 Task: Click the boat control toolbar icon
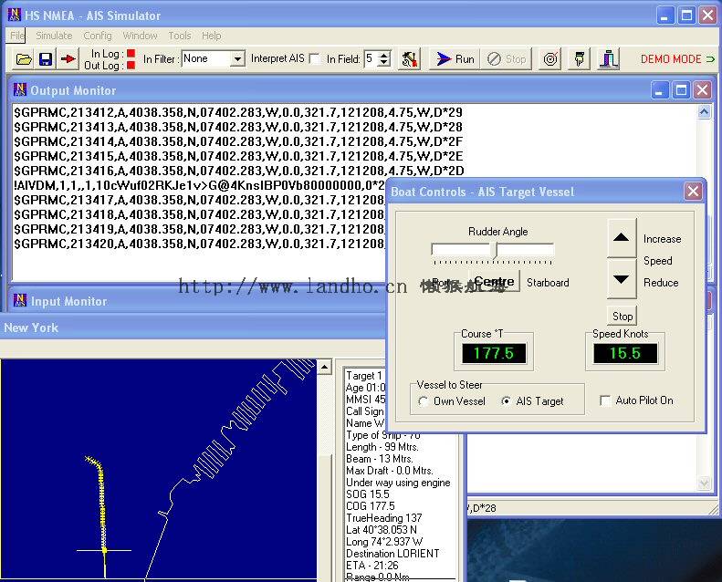[608, 59]
